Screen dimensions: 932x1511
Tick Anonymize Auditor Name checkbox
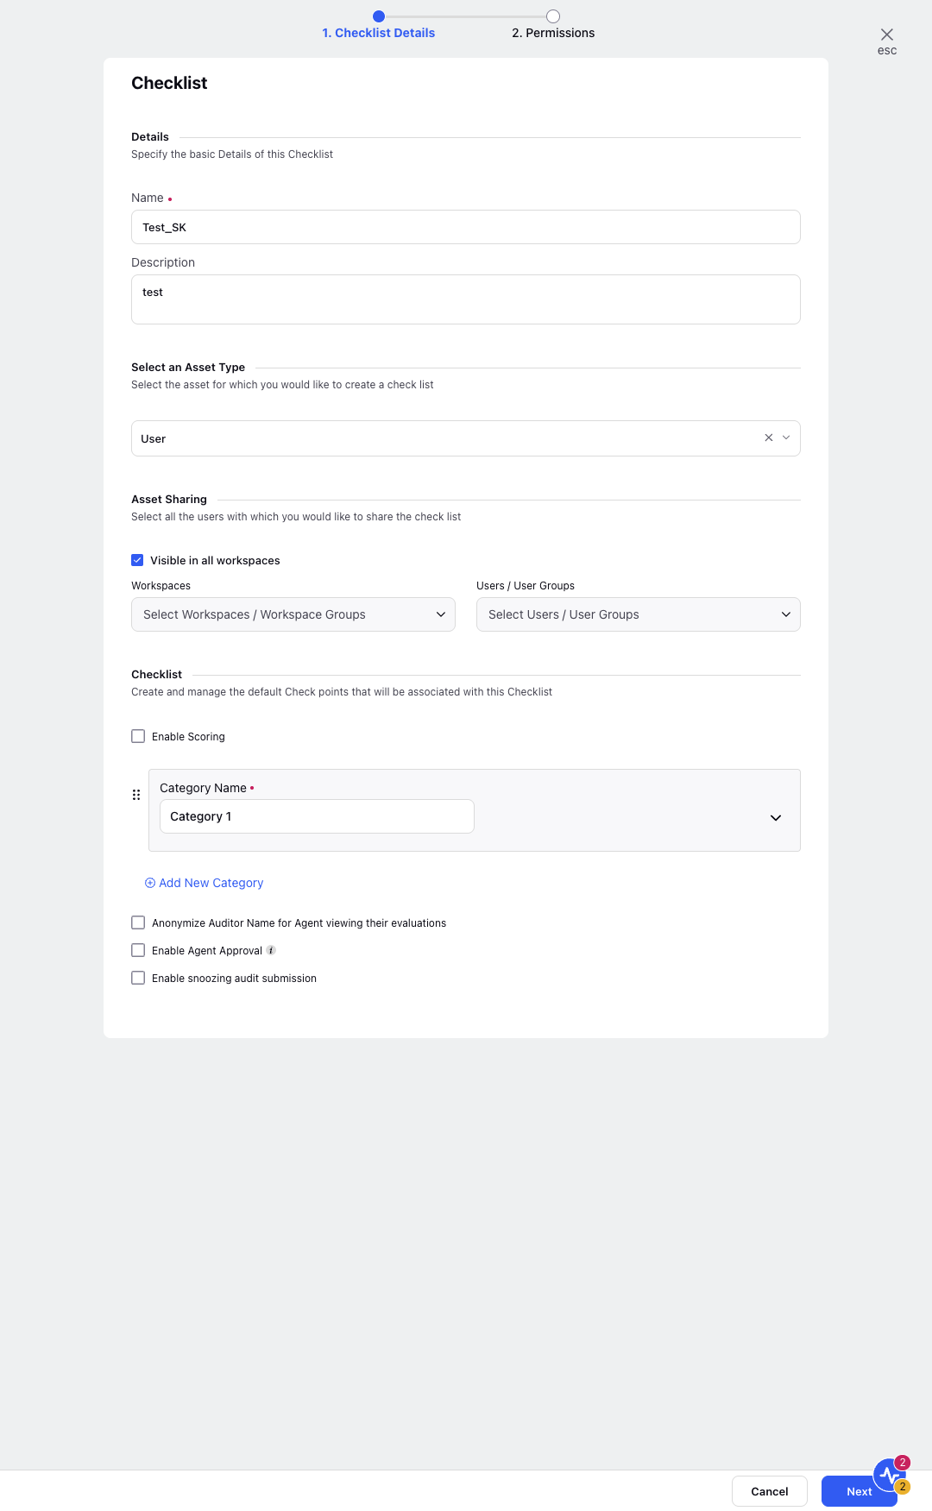point(138,922)
